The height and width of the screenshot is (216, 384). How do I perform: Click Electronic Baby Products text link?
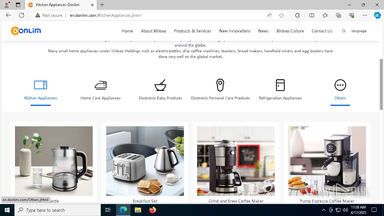(160, 98)
